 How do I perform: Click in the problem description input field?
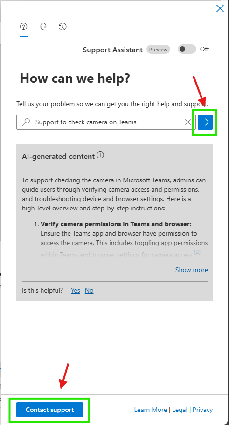pos(106,122)
